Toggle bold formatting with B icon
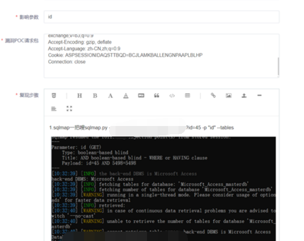Viewport: 304px width, 241px height. point(95,96)
